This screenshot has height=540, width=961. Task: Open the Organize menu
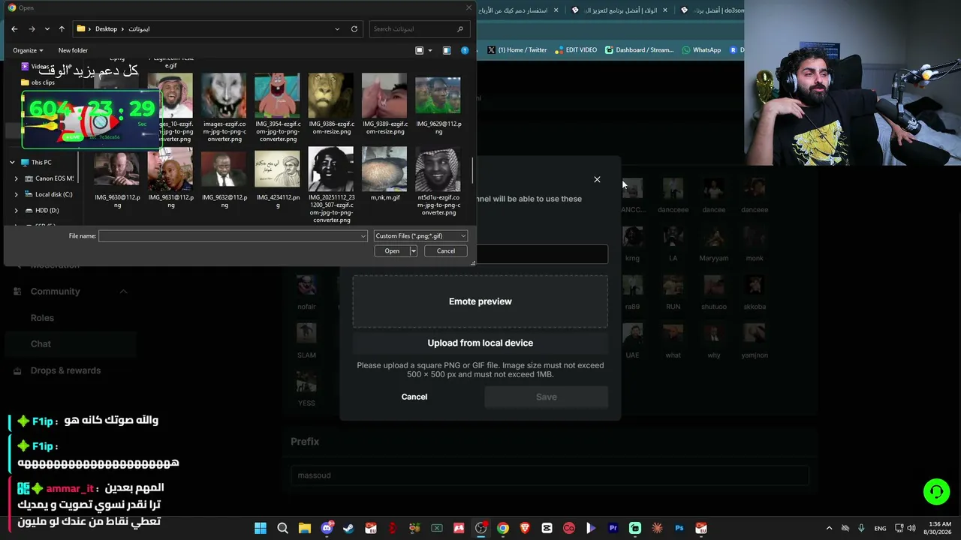pos(28,50)
